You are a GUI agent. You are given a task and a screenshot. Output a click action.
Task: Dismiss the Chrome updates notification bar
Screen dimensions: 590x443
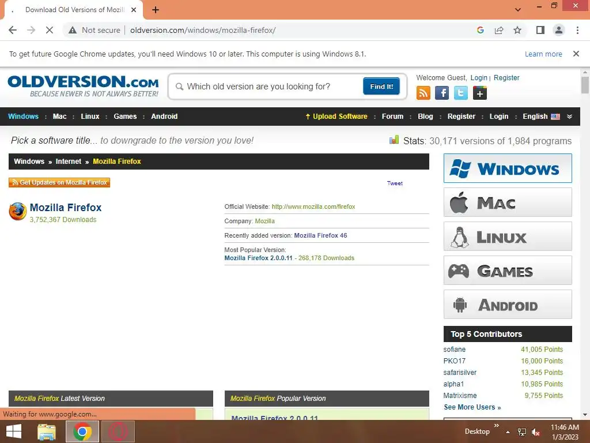pos(576,54)
